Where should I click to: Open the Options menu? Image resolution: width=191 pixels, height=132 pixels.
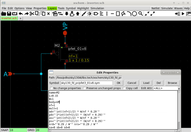click(x=19, y=8)
